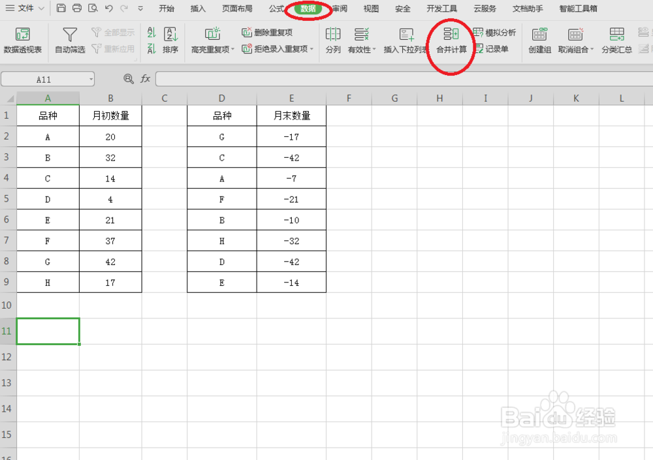Open the 文档助手 tab
This screenshot has height=460, width=653.
528,8
